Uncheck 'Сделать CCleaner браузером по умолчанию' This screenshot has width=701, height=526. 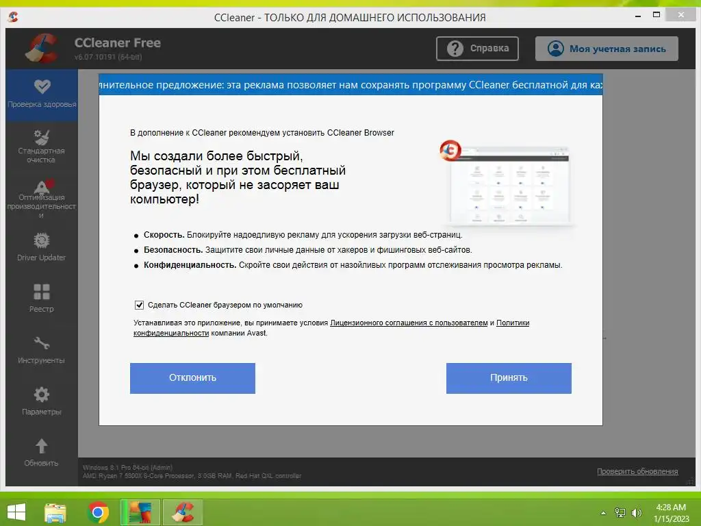[x=139, y=305]
